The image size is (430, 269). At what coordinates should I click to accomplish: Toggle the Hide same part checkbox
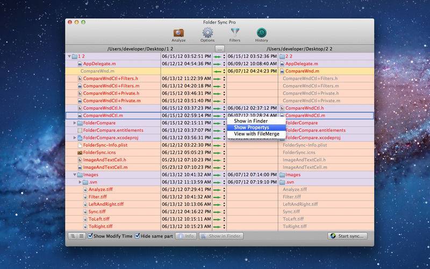tap(138, 236)
